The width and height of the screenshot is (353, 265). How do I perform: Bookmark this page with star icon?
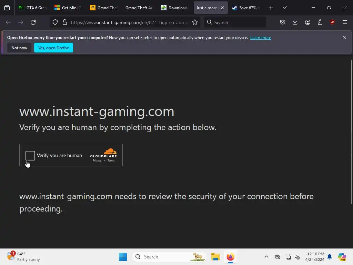click(195, 22)
